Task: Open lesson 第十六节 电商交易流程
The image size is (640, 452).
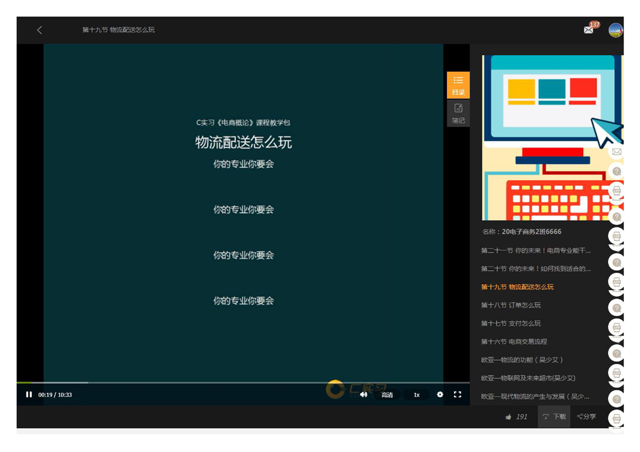Action: coord(514,341)
